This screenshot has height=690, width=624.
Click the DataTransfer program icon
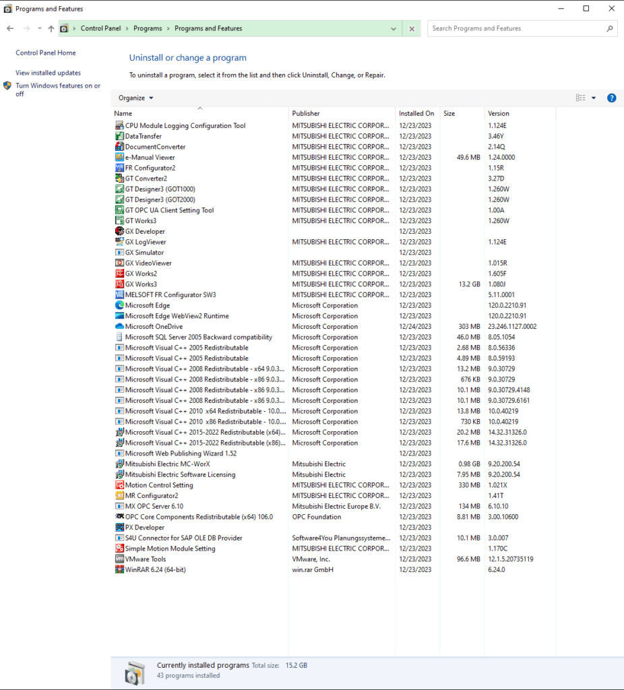(x=119, y=136)
